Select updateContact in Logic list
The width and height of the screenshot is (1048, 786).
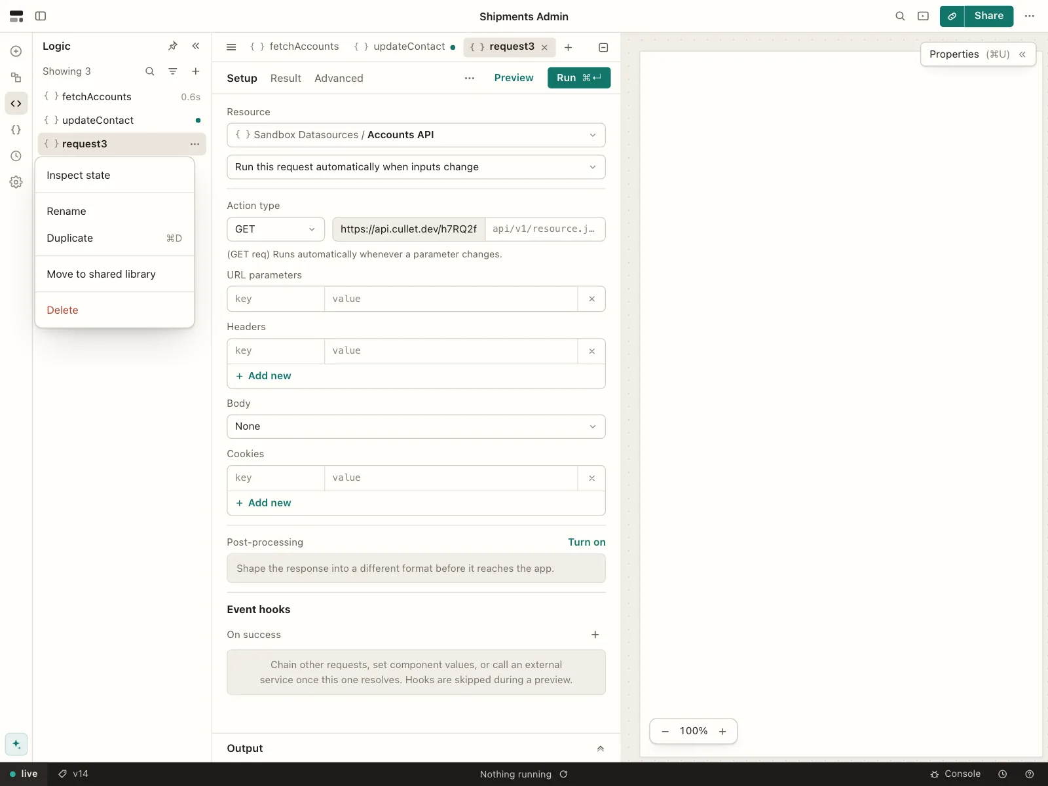point(122,121)
